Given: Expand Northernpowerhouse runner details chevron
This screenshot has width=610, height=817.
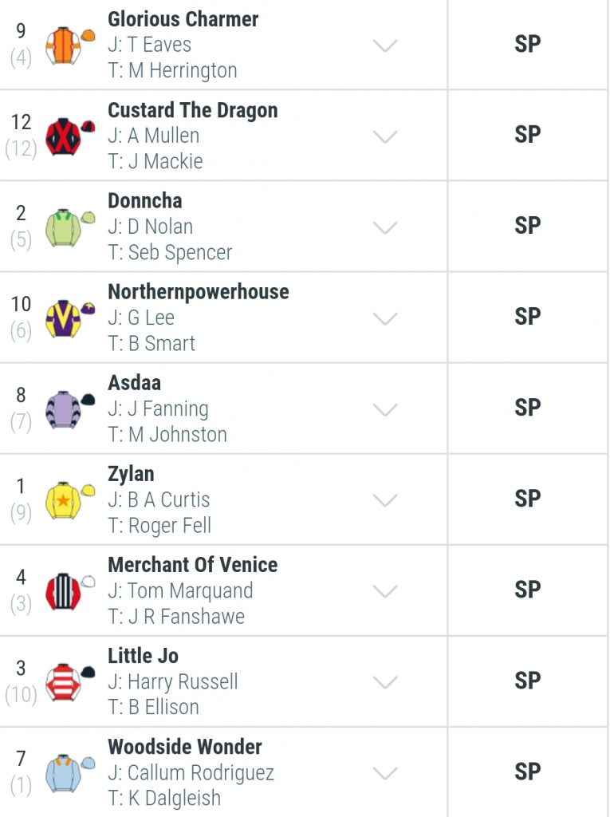Looking at the screenshot, I should click(x=385, y=318).
